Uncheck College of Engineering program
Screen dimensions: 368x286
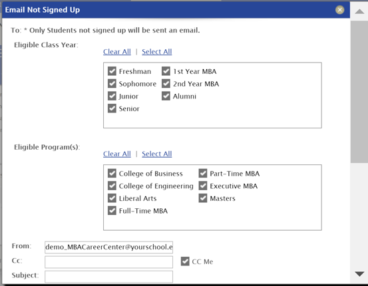[x=112, y=186]
